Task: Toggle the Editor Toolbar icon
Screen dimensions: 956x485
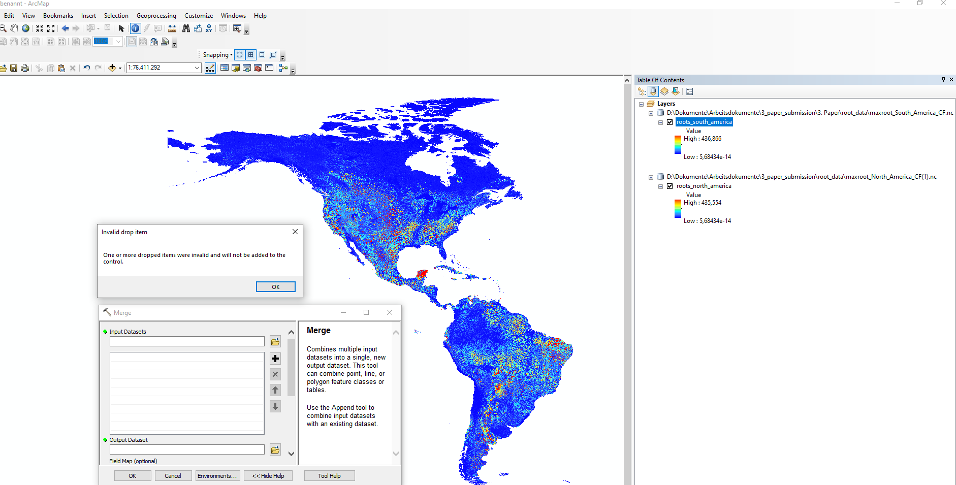Action: click(210, 68)
